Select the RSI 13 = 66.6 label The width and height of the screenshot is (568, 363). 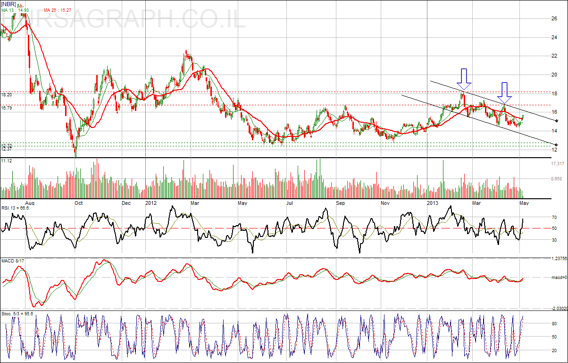click(16, 208)
